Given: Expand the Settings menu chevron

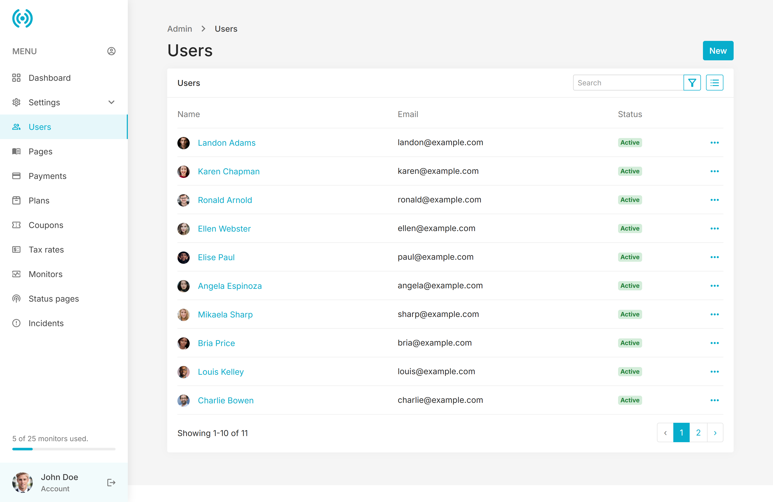Looking at the screenshot, I should [111, 102].
